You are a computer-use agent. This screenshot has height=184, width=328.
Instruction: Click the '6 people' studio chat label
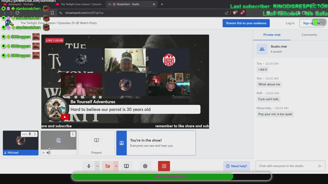click(x=276, y=52)
